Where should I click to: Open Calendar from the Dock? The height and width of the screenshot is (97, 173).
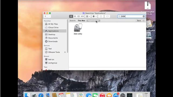pos(61,95)
